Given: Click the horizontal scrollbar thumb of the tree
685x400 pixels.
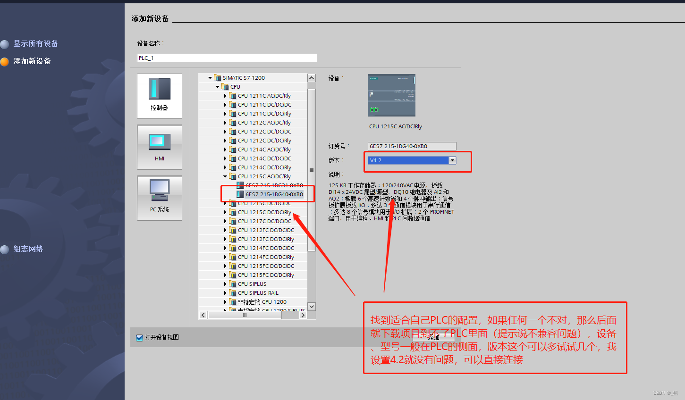Looking at the screenshot, I should pyautogui.click(x=245, y=315).
